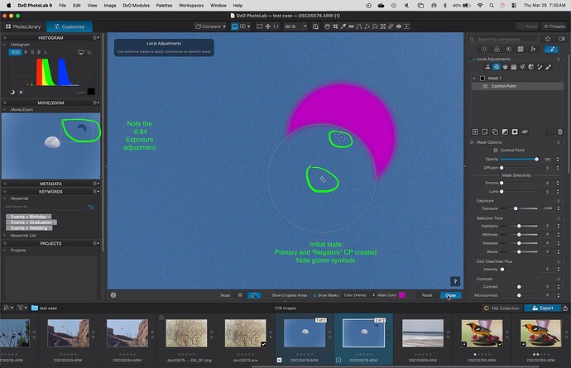
Task: Select the Control Line tool in Local Adjustments
Action: pyautogui.click(x=505, y=67)
